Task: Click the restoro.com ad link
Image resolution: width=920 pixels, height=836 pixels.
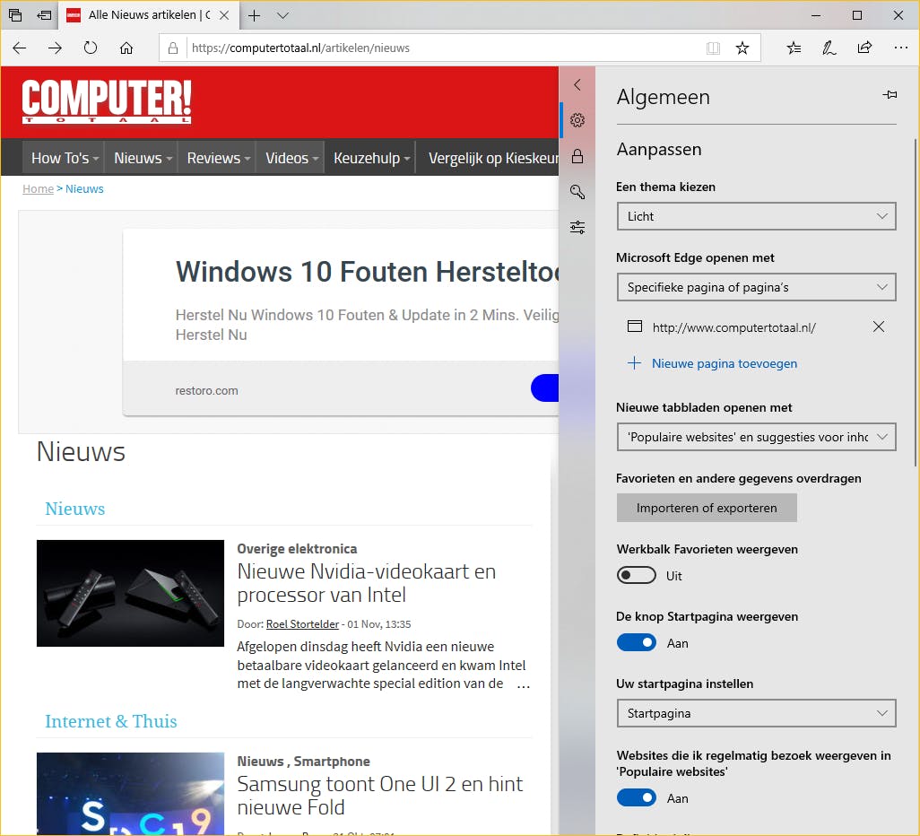Action: 206,391
